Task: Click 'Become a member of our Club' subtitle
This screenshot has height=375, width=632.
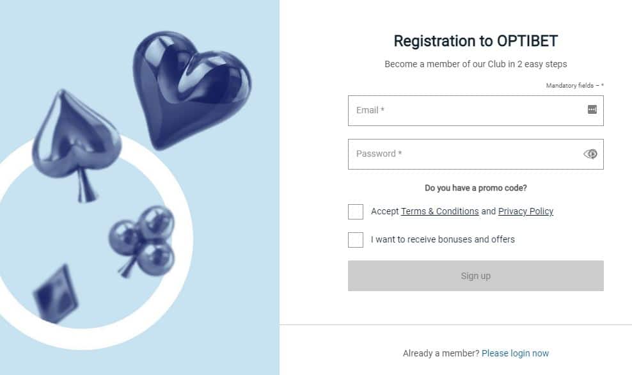Action: click(475, 64)
